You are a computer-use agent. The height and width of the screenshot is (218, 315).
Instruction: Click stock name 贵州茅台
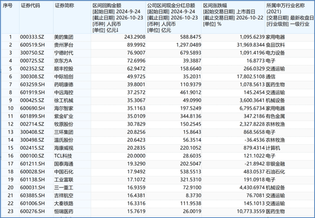(64, 45)
